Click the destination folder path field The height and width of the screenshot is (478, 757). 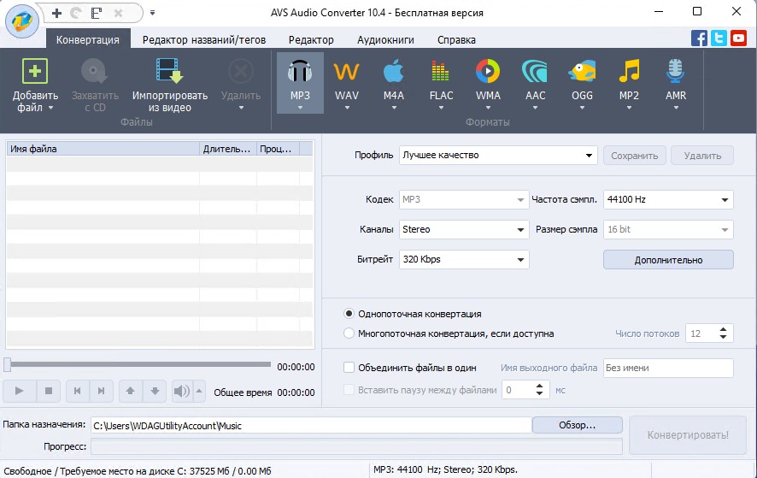click(311, 426)
